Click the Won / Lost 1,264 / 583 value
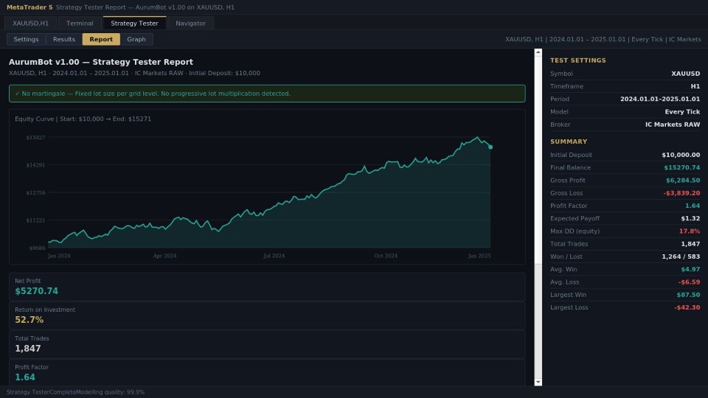708x398 pixels. 681,256
